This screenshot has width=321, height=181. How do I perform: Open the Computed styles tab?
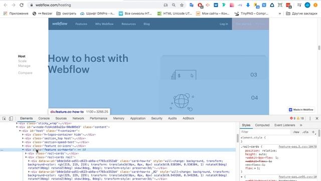point(262,125)
